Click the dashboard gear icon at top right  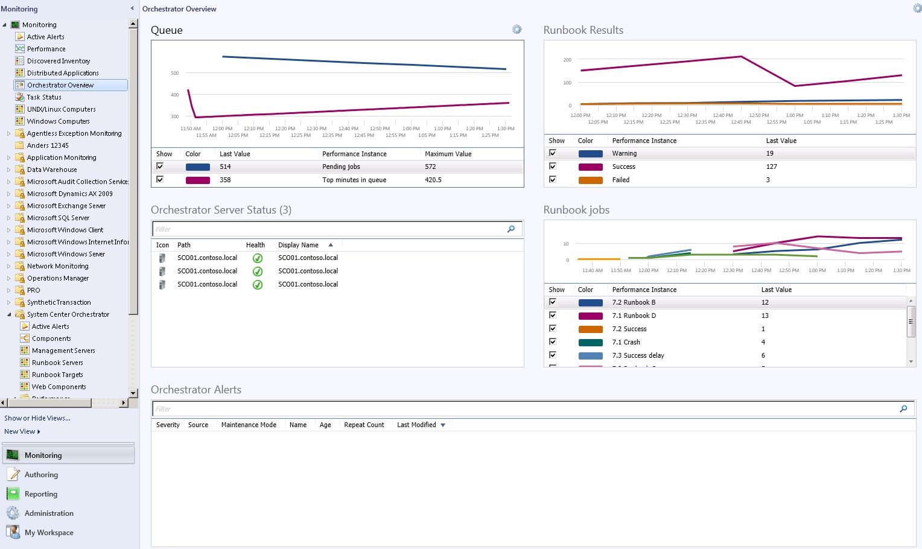917,8
